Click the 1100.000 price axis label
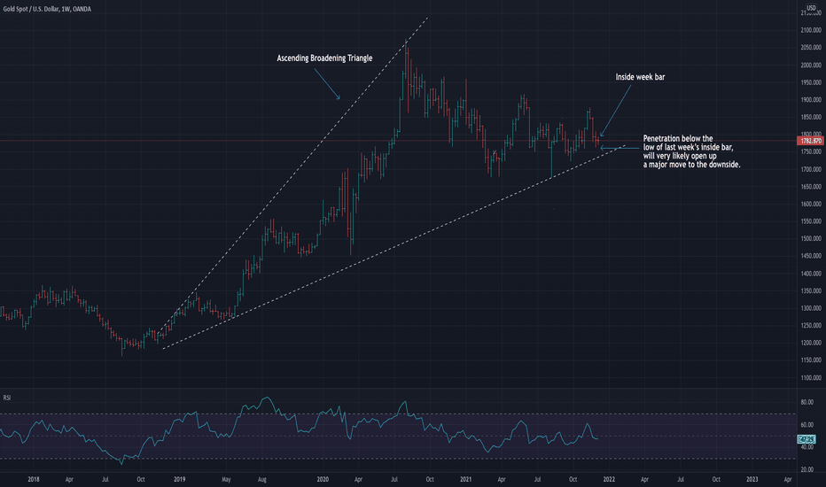826x487 pixels. [x=811, y=378]
